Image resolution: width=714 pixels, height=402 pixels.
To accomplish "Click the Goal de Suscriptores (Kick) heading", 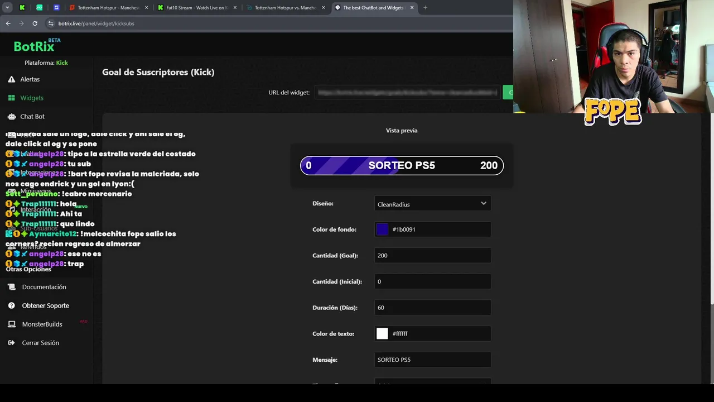I will [x=158, y=72].
